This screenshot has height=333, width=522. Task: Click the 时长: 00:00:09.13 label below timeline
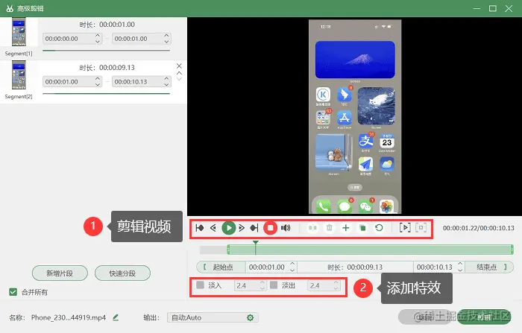point(355,267)
